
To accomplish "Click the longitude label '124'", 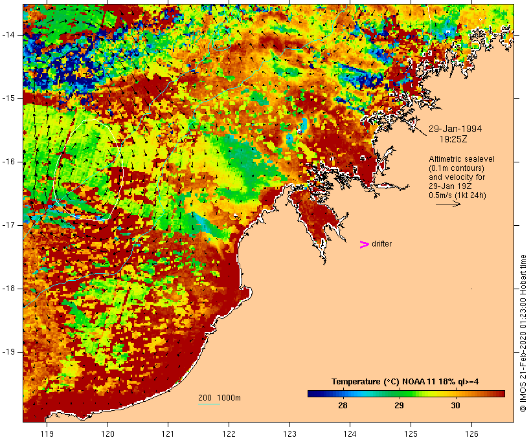I will point(350,434).
